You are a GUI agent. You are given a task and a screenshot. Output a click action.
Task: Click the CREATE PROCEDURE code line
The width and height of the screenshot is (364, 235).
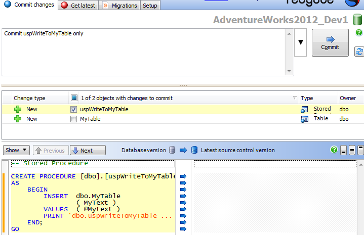93,176
